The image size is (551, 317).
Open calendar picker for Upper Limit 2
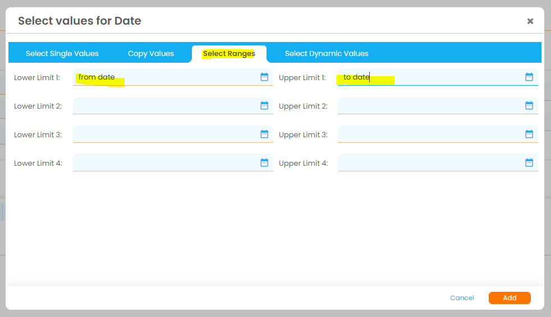529,105
